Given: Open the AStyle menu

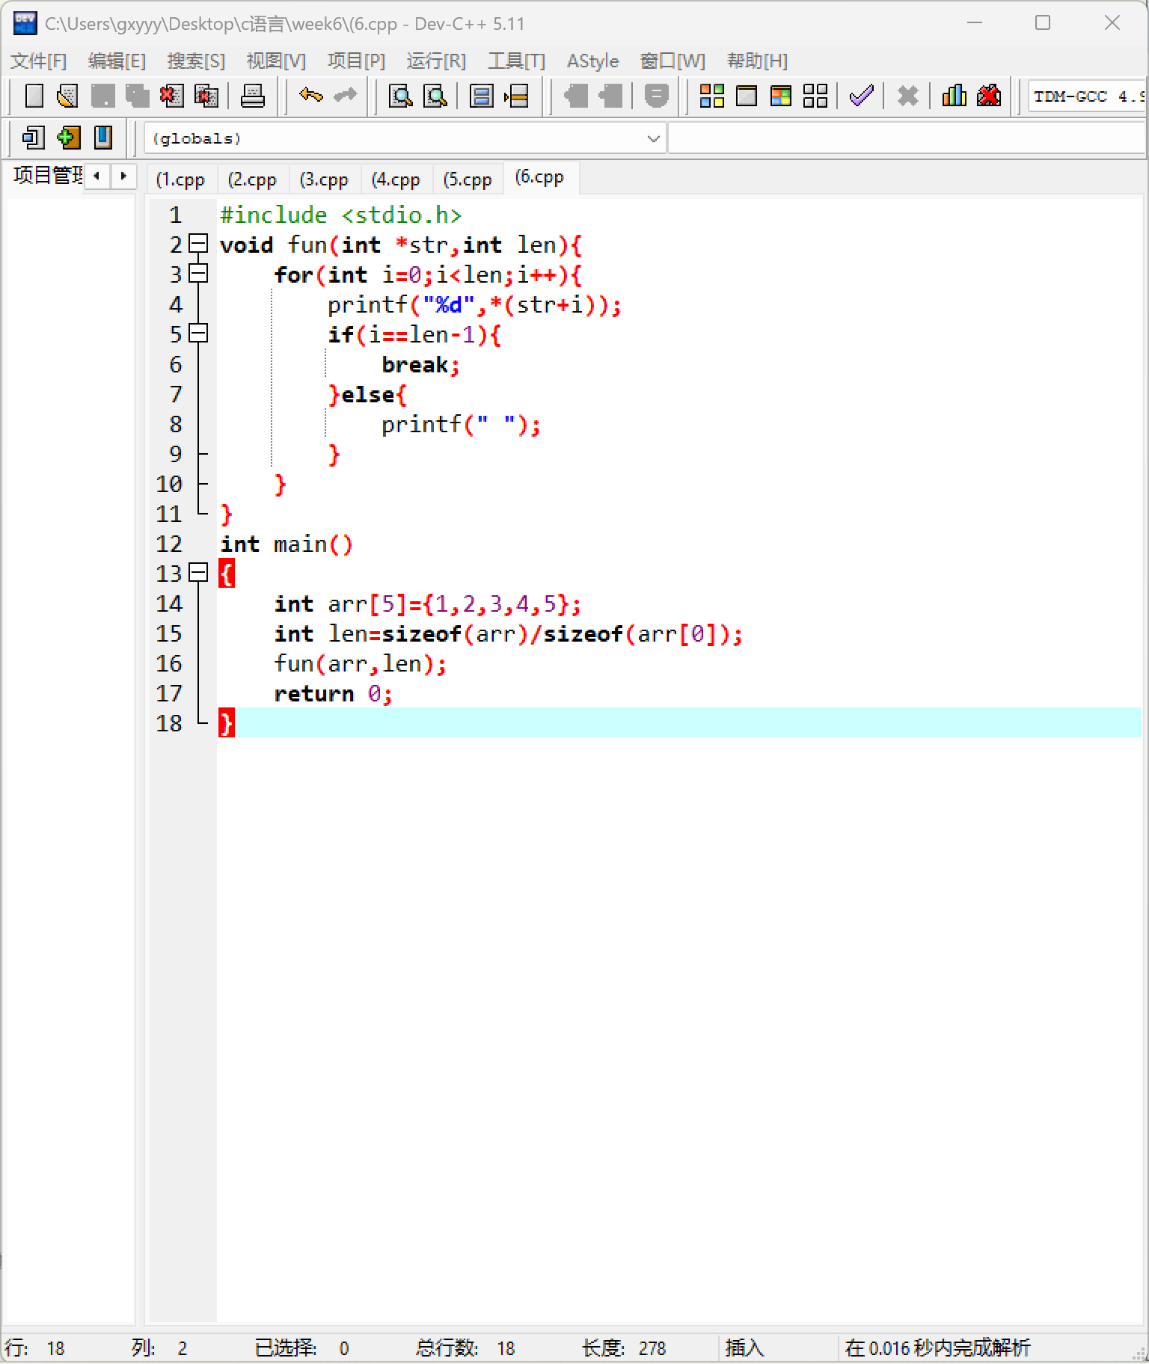Looking at the screenshot, I should tap(592, 61).
